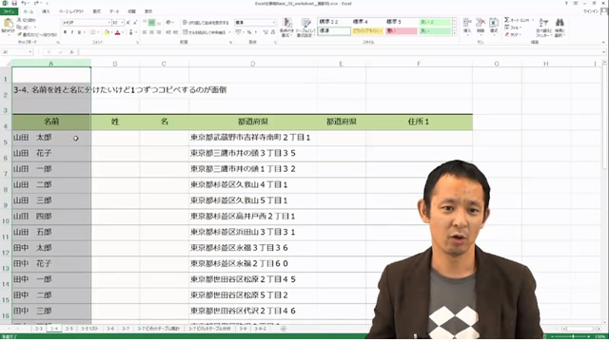Apply the red Bad cell style

click(401, 31)
